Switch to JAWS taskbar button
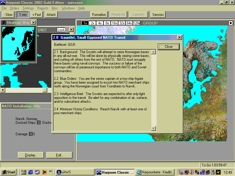This screenshot has height=176, width=235. 75,172
